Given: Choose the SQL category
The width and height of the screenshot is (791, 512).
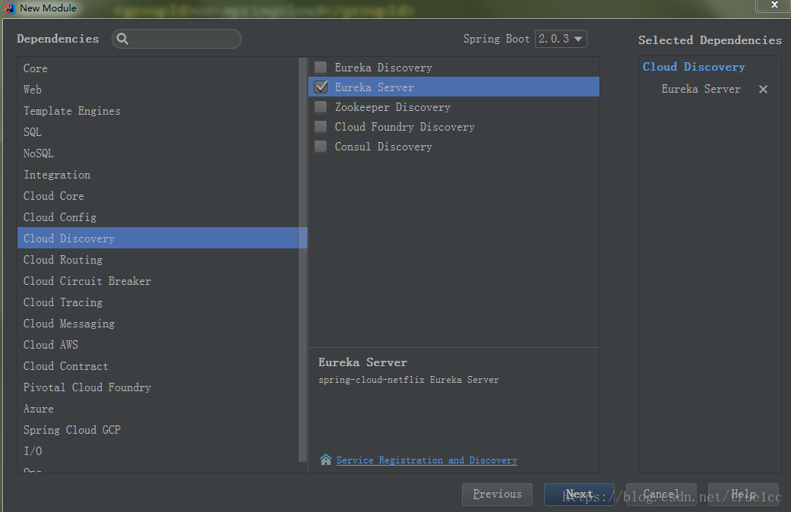Looking at the screenshot, I should 158,131.
